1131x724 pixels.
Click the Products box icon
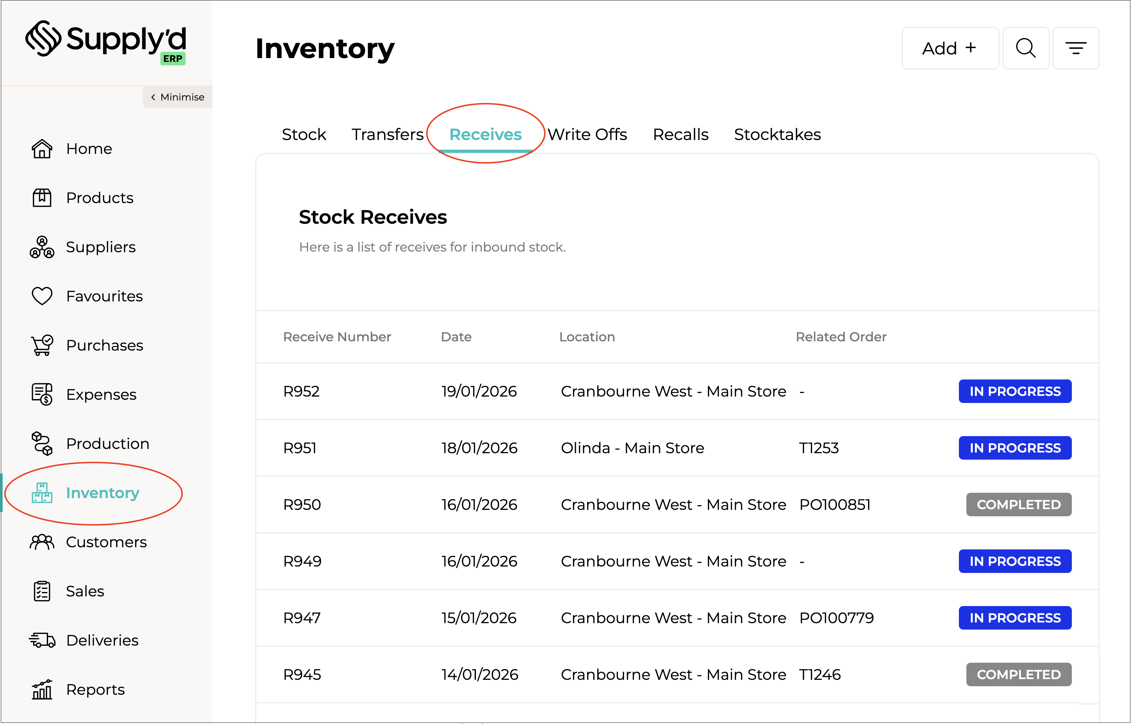click(42, 198)
